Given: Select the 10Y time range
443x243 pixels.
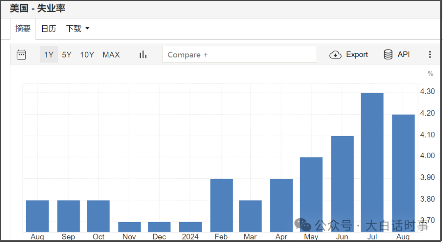Looking at the screenshot, I should coord(87,55).
